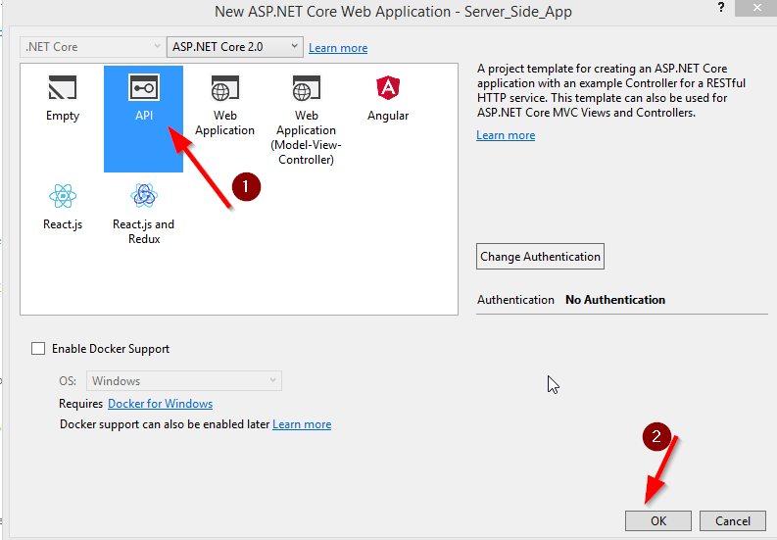Click Learn more link under template description
Screen dimensions: 777x540
click(x=506, y=135)
